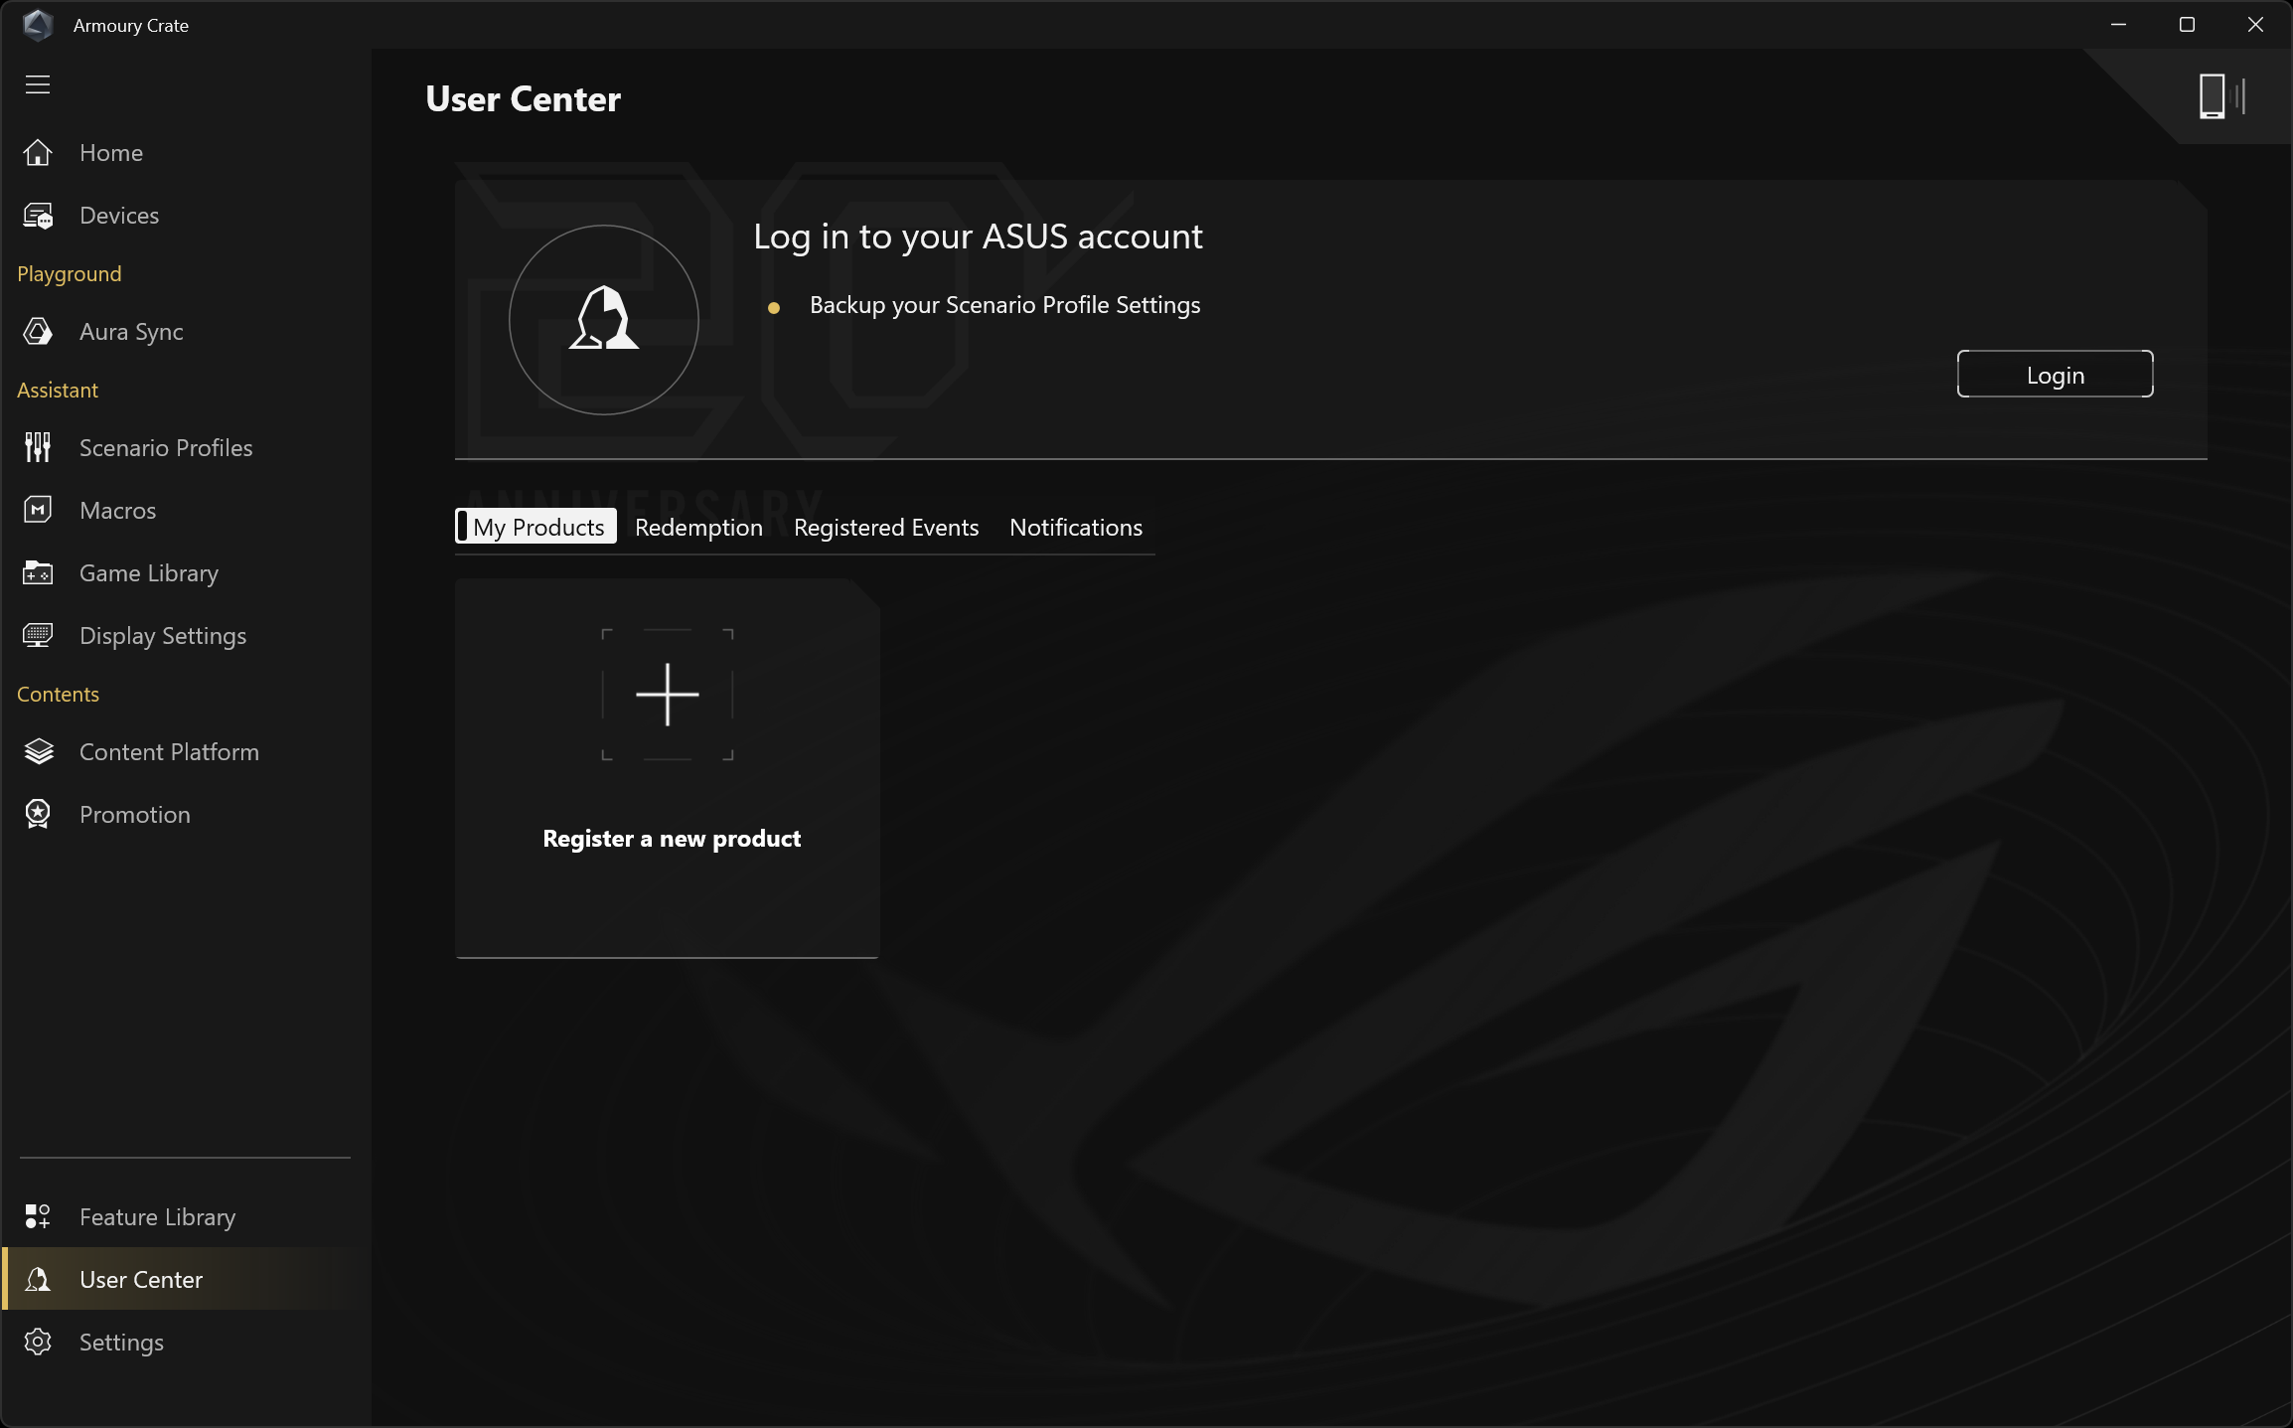Image resolution: width=2293 pixels, height=1428 pixels.
Task: Open Settings from sidebar
Action: tap(186, 1343)
